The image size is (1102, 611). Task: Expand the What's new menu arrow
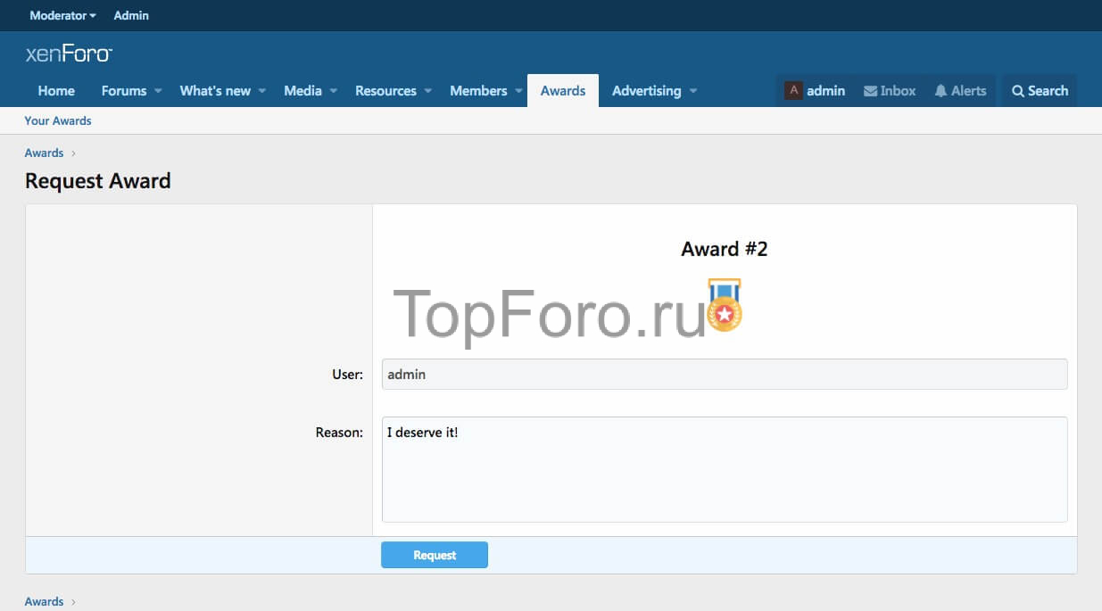point(262,91)
